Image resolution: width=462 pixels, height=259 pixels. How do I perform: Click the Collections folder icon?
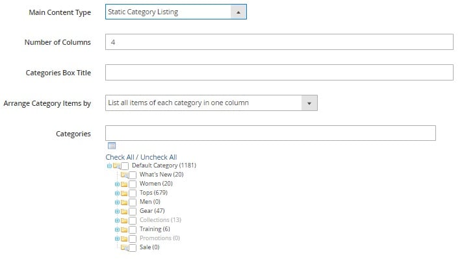(x=124, y=221)
